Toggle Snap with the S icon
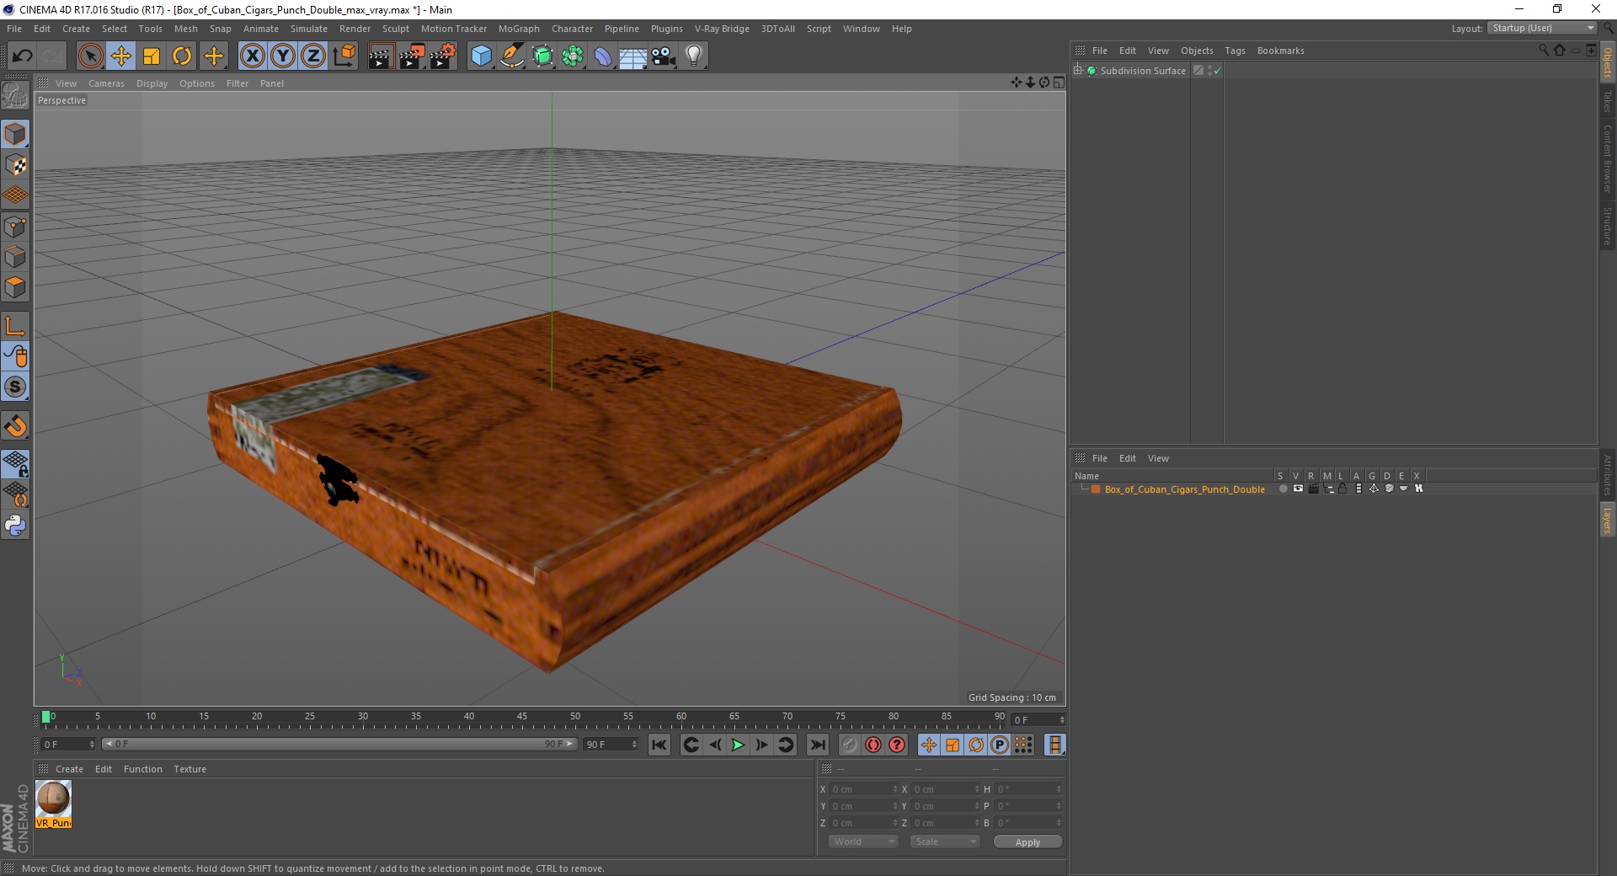Screen dimensions: 1617x876 point(15,387)
